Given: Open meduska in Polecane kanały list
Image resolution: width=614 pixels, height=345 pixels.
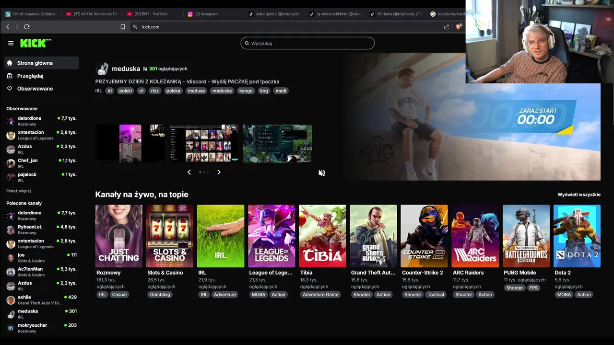Looking at the screenshot, I should [x=41, y=314].
